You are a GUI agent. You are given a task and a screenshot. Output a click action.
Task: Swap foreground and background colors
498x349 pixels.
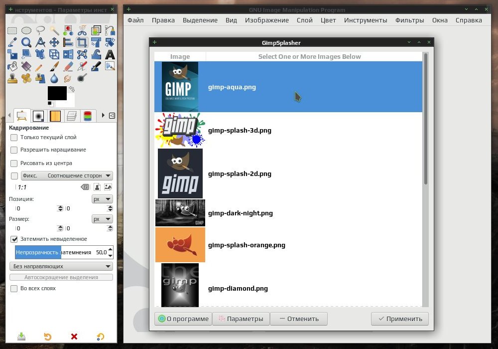tap(72, 89)
